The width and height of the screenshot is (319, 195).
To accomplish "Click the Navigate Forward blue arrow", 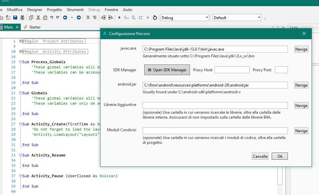I will 79,17.
